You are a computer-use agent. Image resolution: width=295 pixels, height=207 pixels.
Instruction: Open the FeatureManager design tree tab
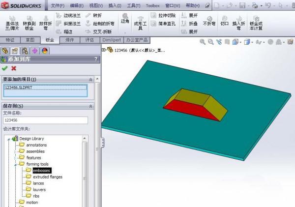point(5,51)
